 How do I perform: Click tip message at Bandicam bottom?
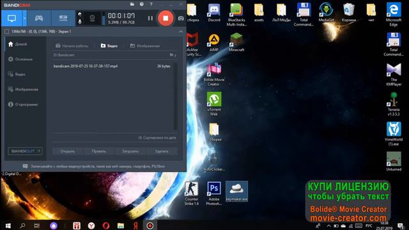click(94, 166)
